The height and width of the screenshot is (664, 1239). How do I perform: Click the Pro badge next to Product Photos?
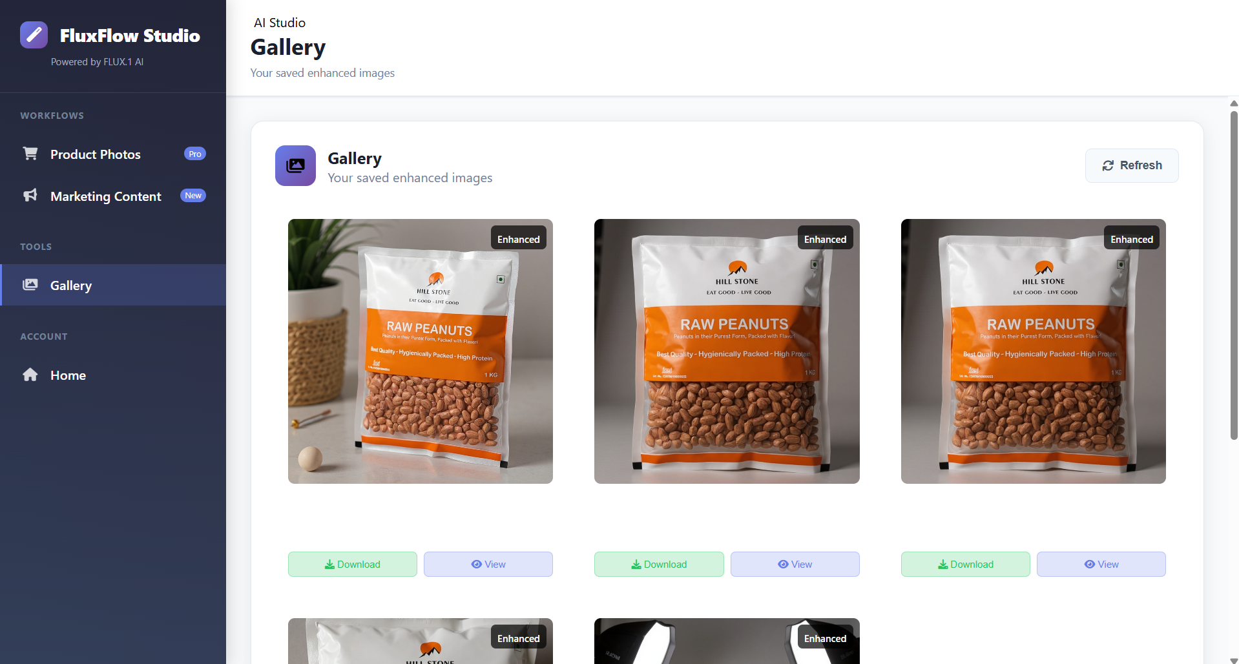195,154
